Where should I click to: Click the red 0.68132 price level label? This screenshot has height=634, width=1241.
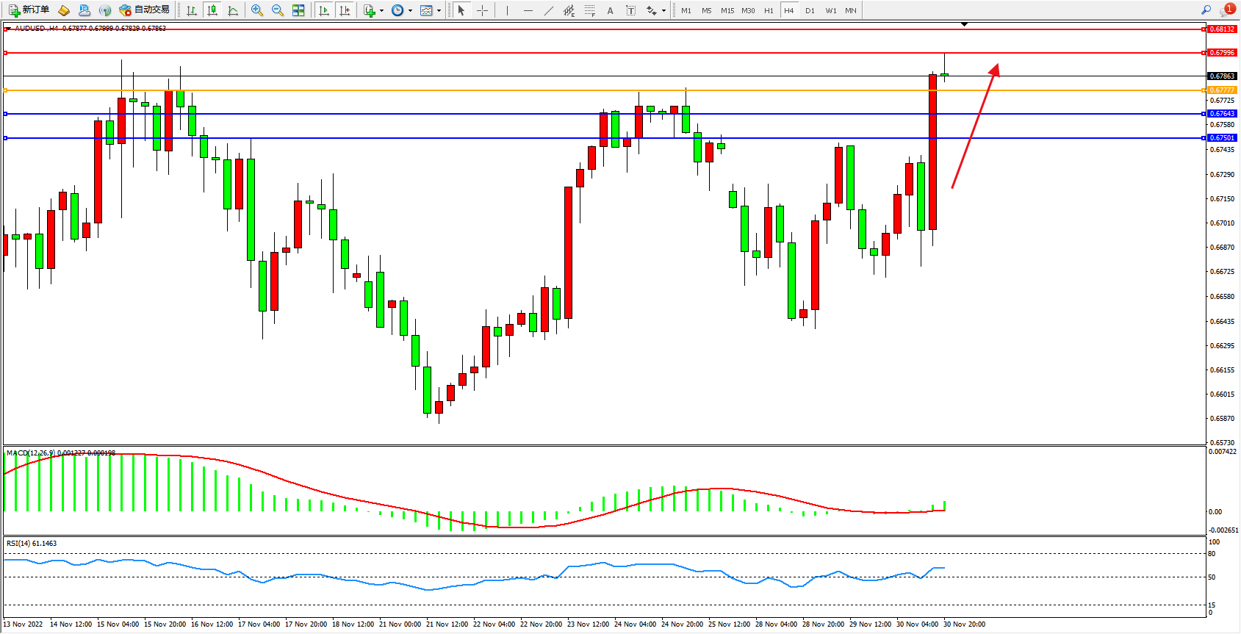[x=1222, y=29]
